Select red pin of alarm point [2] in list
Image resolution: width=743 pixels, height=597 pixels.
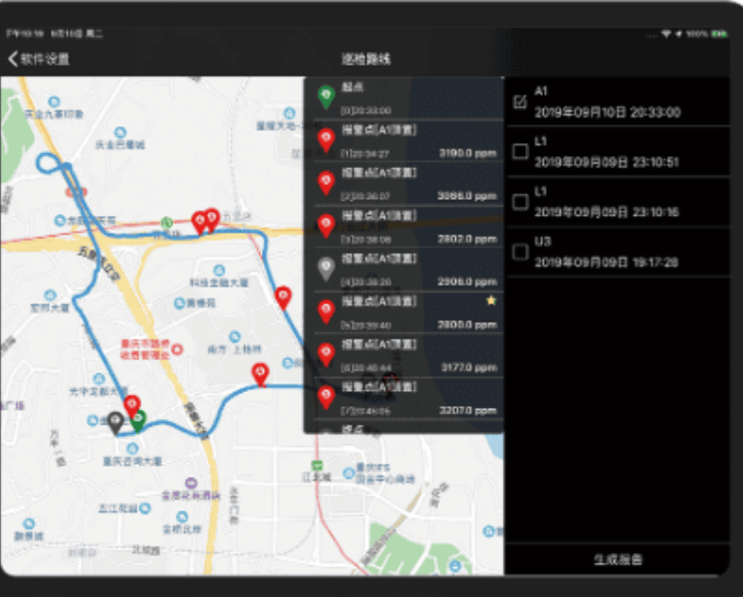[326, 183]
